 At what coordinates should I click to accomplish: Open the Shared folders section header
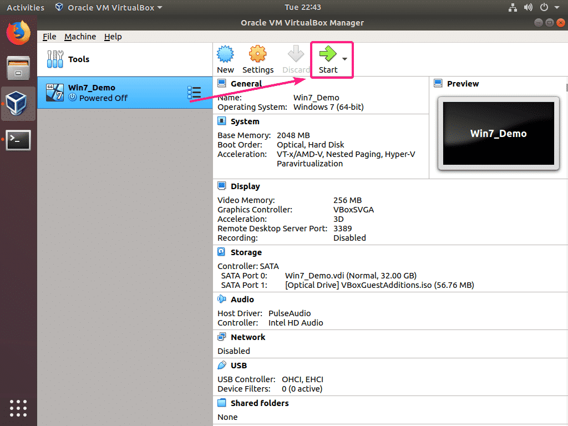coord(260,403)
